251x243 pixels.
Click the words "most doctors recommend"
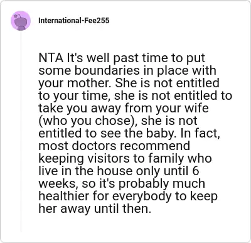[x=114, y=146]
